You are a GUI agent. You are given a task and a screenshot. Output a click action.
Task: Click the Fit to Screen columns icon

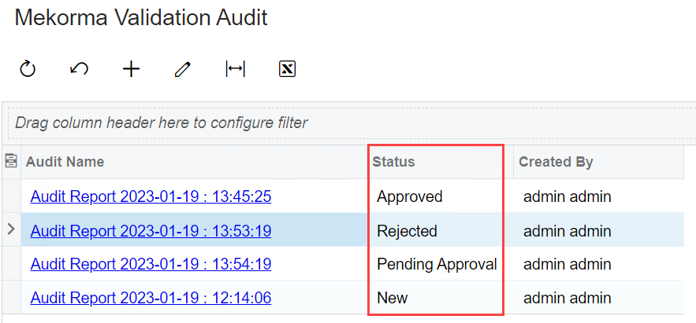coord(235,69)
